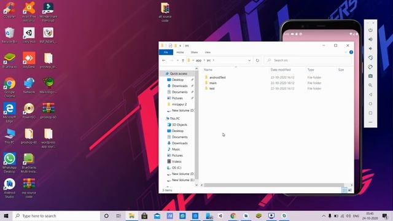The image size is (393, 221).
Task: Open Windows Start menu
Action: 6,215
